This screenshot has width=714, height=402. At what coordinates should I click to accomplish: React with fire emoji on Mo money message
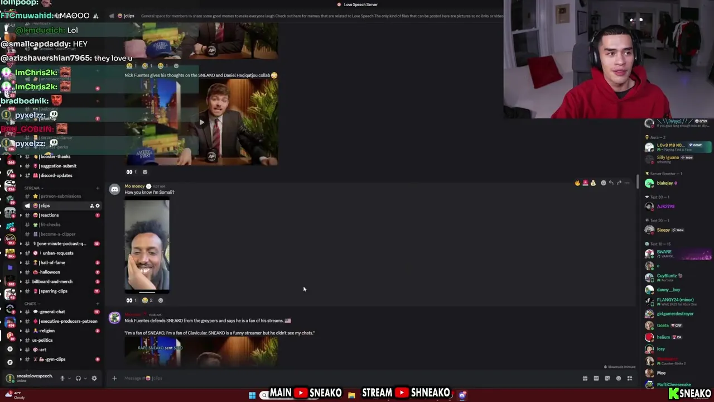tap(577, 183)
